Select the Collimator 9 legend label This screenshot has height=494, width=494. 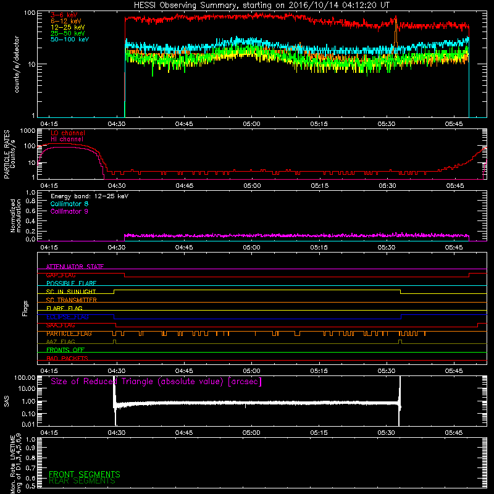coord(69,211)
